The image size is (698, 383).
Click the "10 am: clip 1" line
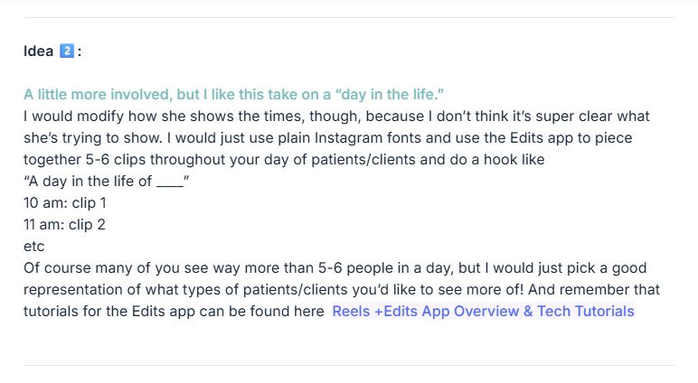pos(65,203)
